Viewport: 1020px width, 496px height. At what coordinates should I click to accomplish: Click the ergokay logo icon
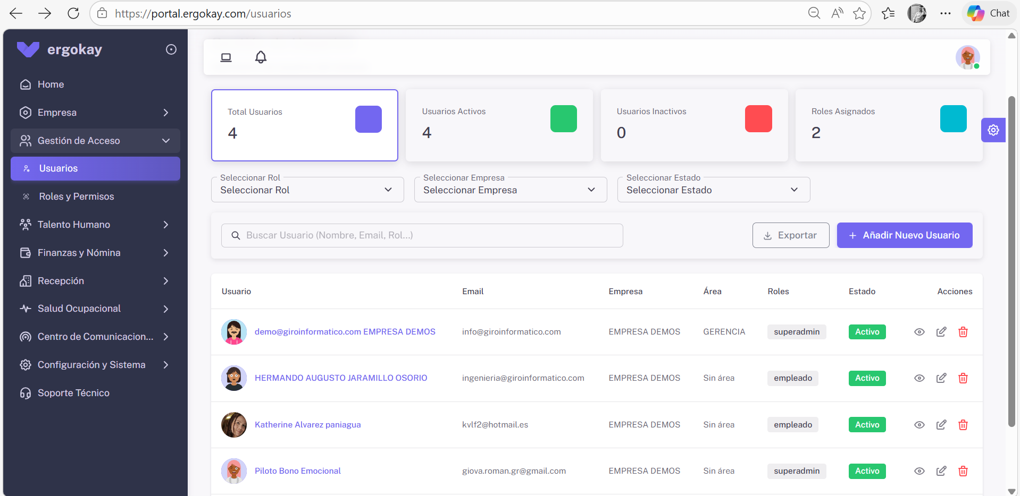tap(28, 49)
